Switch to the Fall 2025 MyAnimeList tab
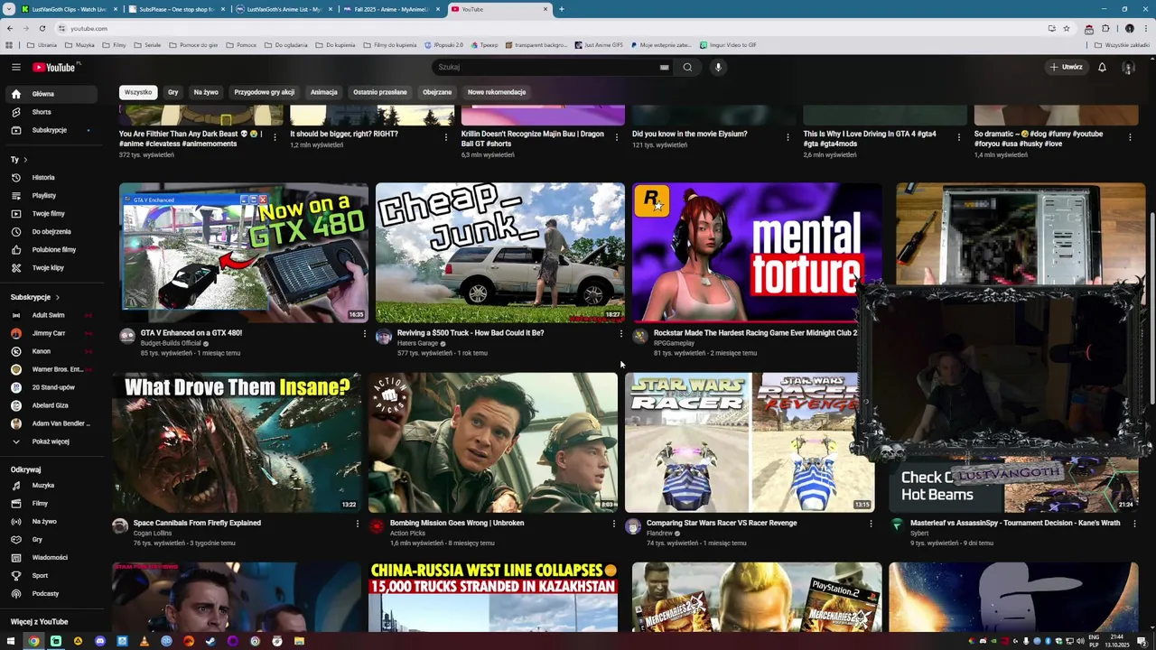The width and height of the screenshot is (1156, 650). click(x=392, y=9)
